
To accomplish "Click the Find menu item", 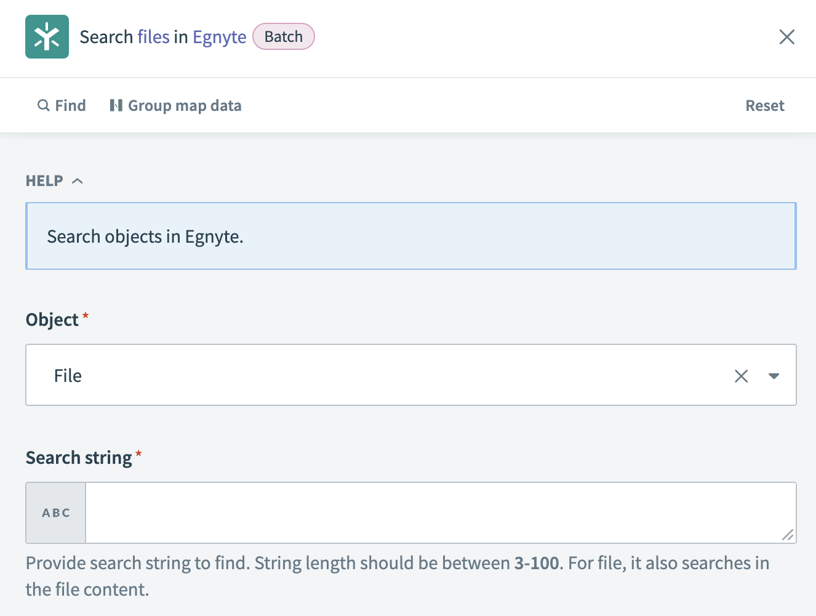I will [70, 105].
